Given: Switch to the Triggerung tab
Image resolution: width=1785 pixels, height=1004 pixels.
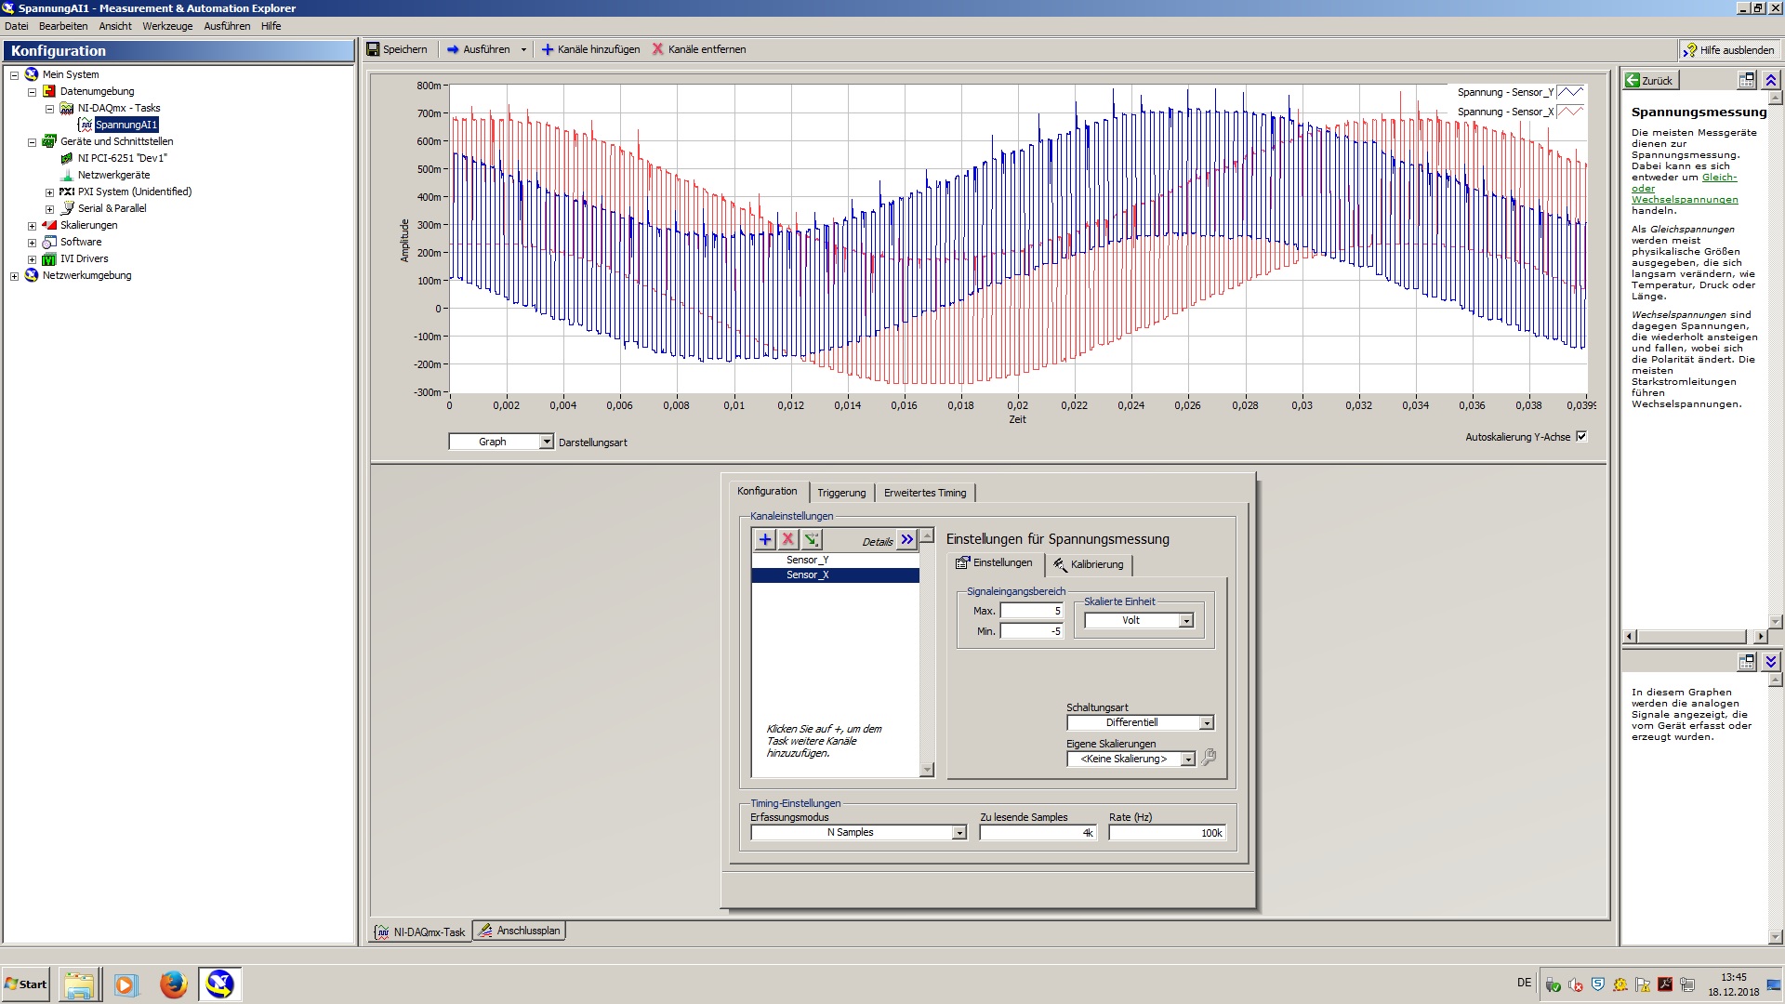Looking at the screenshot, I should [x=840, y=493].
